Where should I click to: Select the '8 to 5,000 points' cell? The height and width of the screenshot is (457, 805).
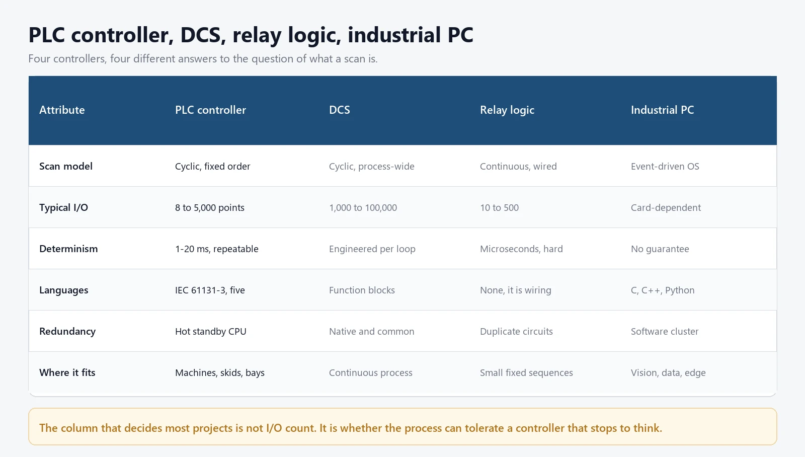[210, 207]
